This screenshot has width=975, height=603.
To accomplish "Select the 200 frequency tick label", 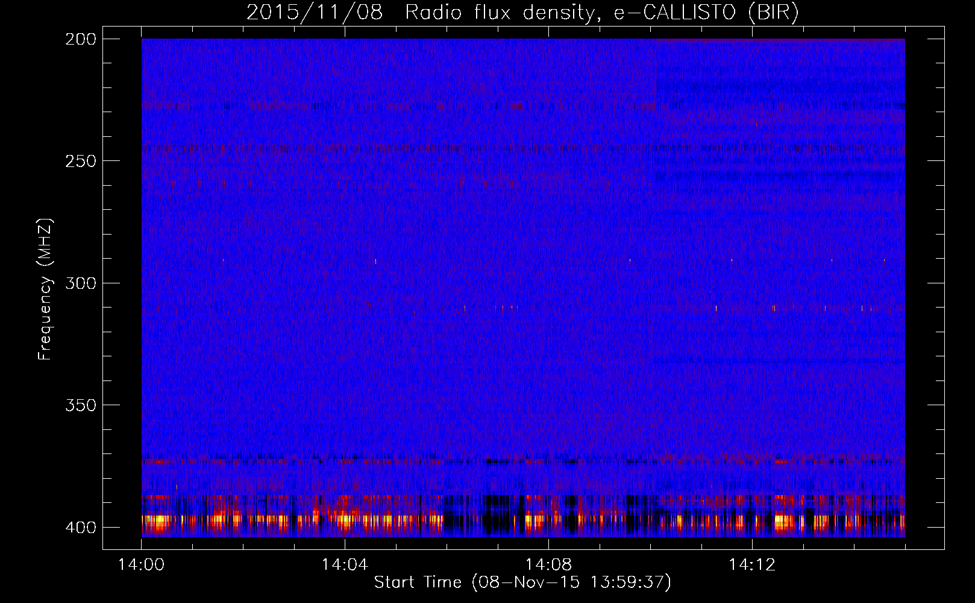I will pos(80,39).
